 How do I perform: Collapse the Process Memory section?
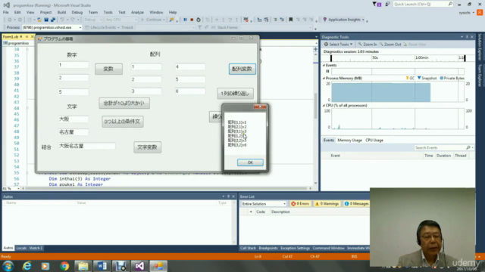[324, 79]
